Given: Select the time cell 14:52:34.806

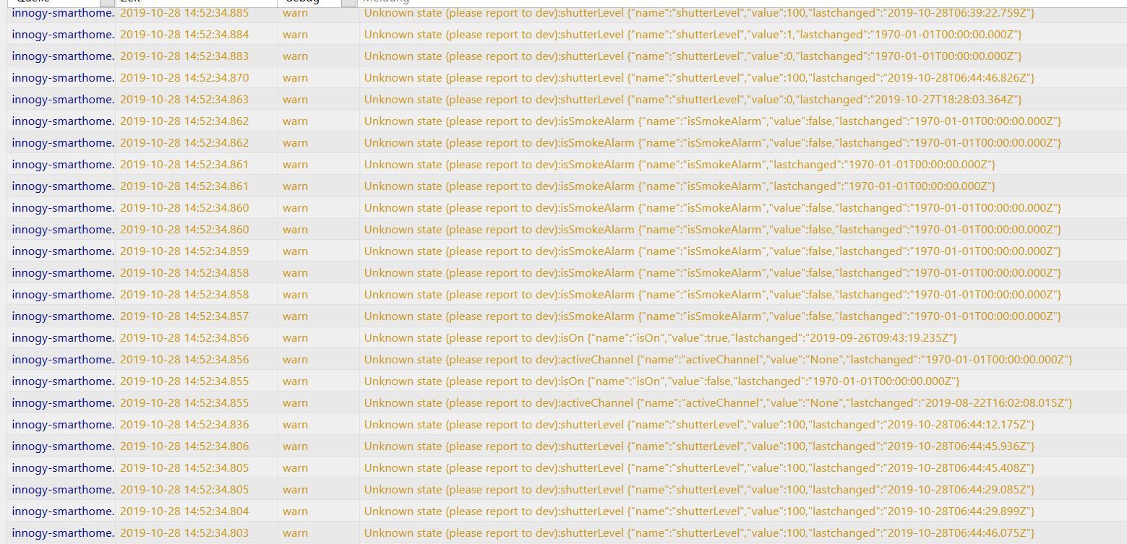Looking at the screenshot, I should coord(184,446).
